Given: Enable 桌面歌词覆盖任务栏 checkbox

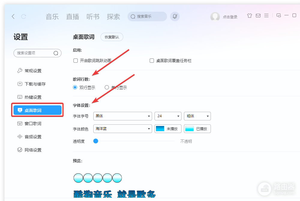Looking at the screenshot, I should 152,61.
